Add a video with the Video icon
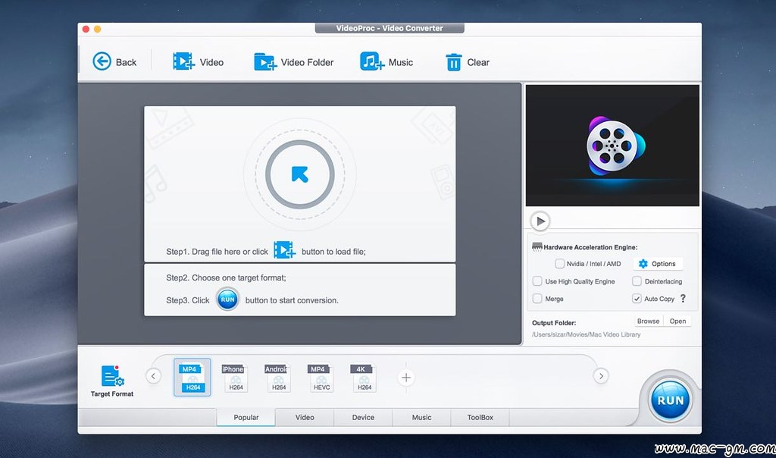The width and height of the screenshot is (776, 458). point(183,62)
